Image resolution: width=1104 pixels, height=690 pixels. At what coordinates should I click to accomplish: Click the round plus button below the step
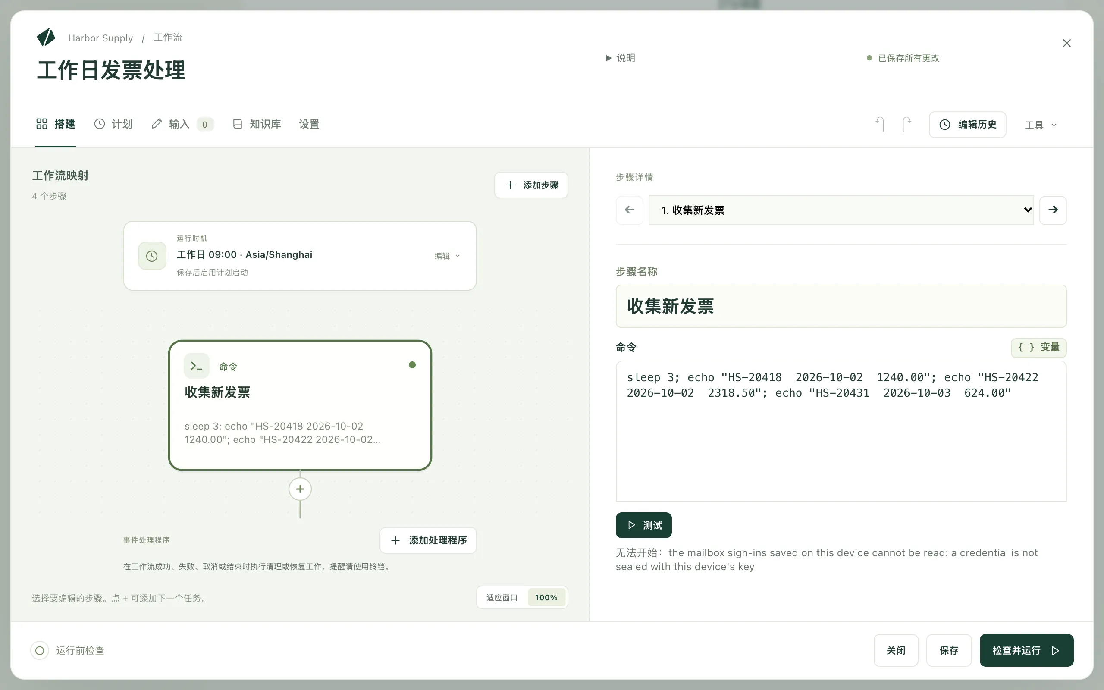coord(300,489)
